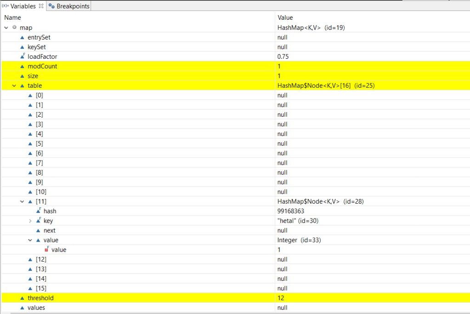Click the Value column header
Viewport: 470px width, 314px height.
pos(285,17)
